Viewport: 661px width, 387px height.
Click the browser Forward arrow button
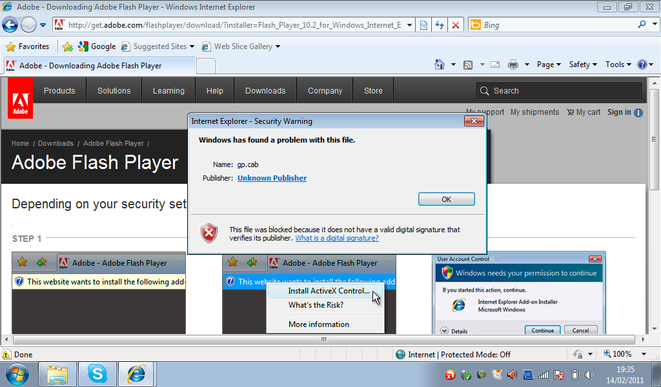[x=28, y=25]
